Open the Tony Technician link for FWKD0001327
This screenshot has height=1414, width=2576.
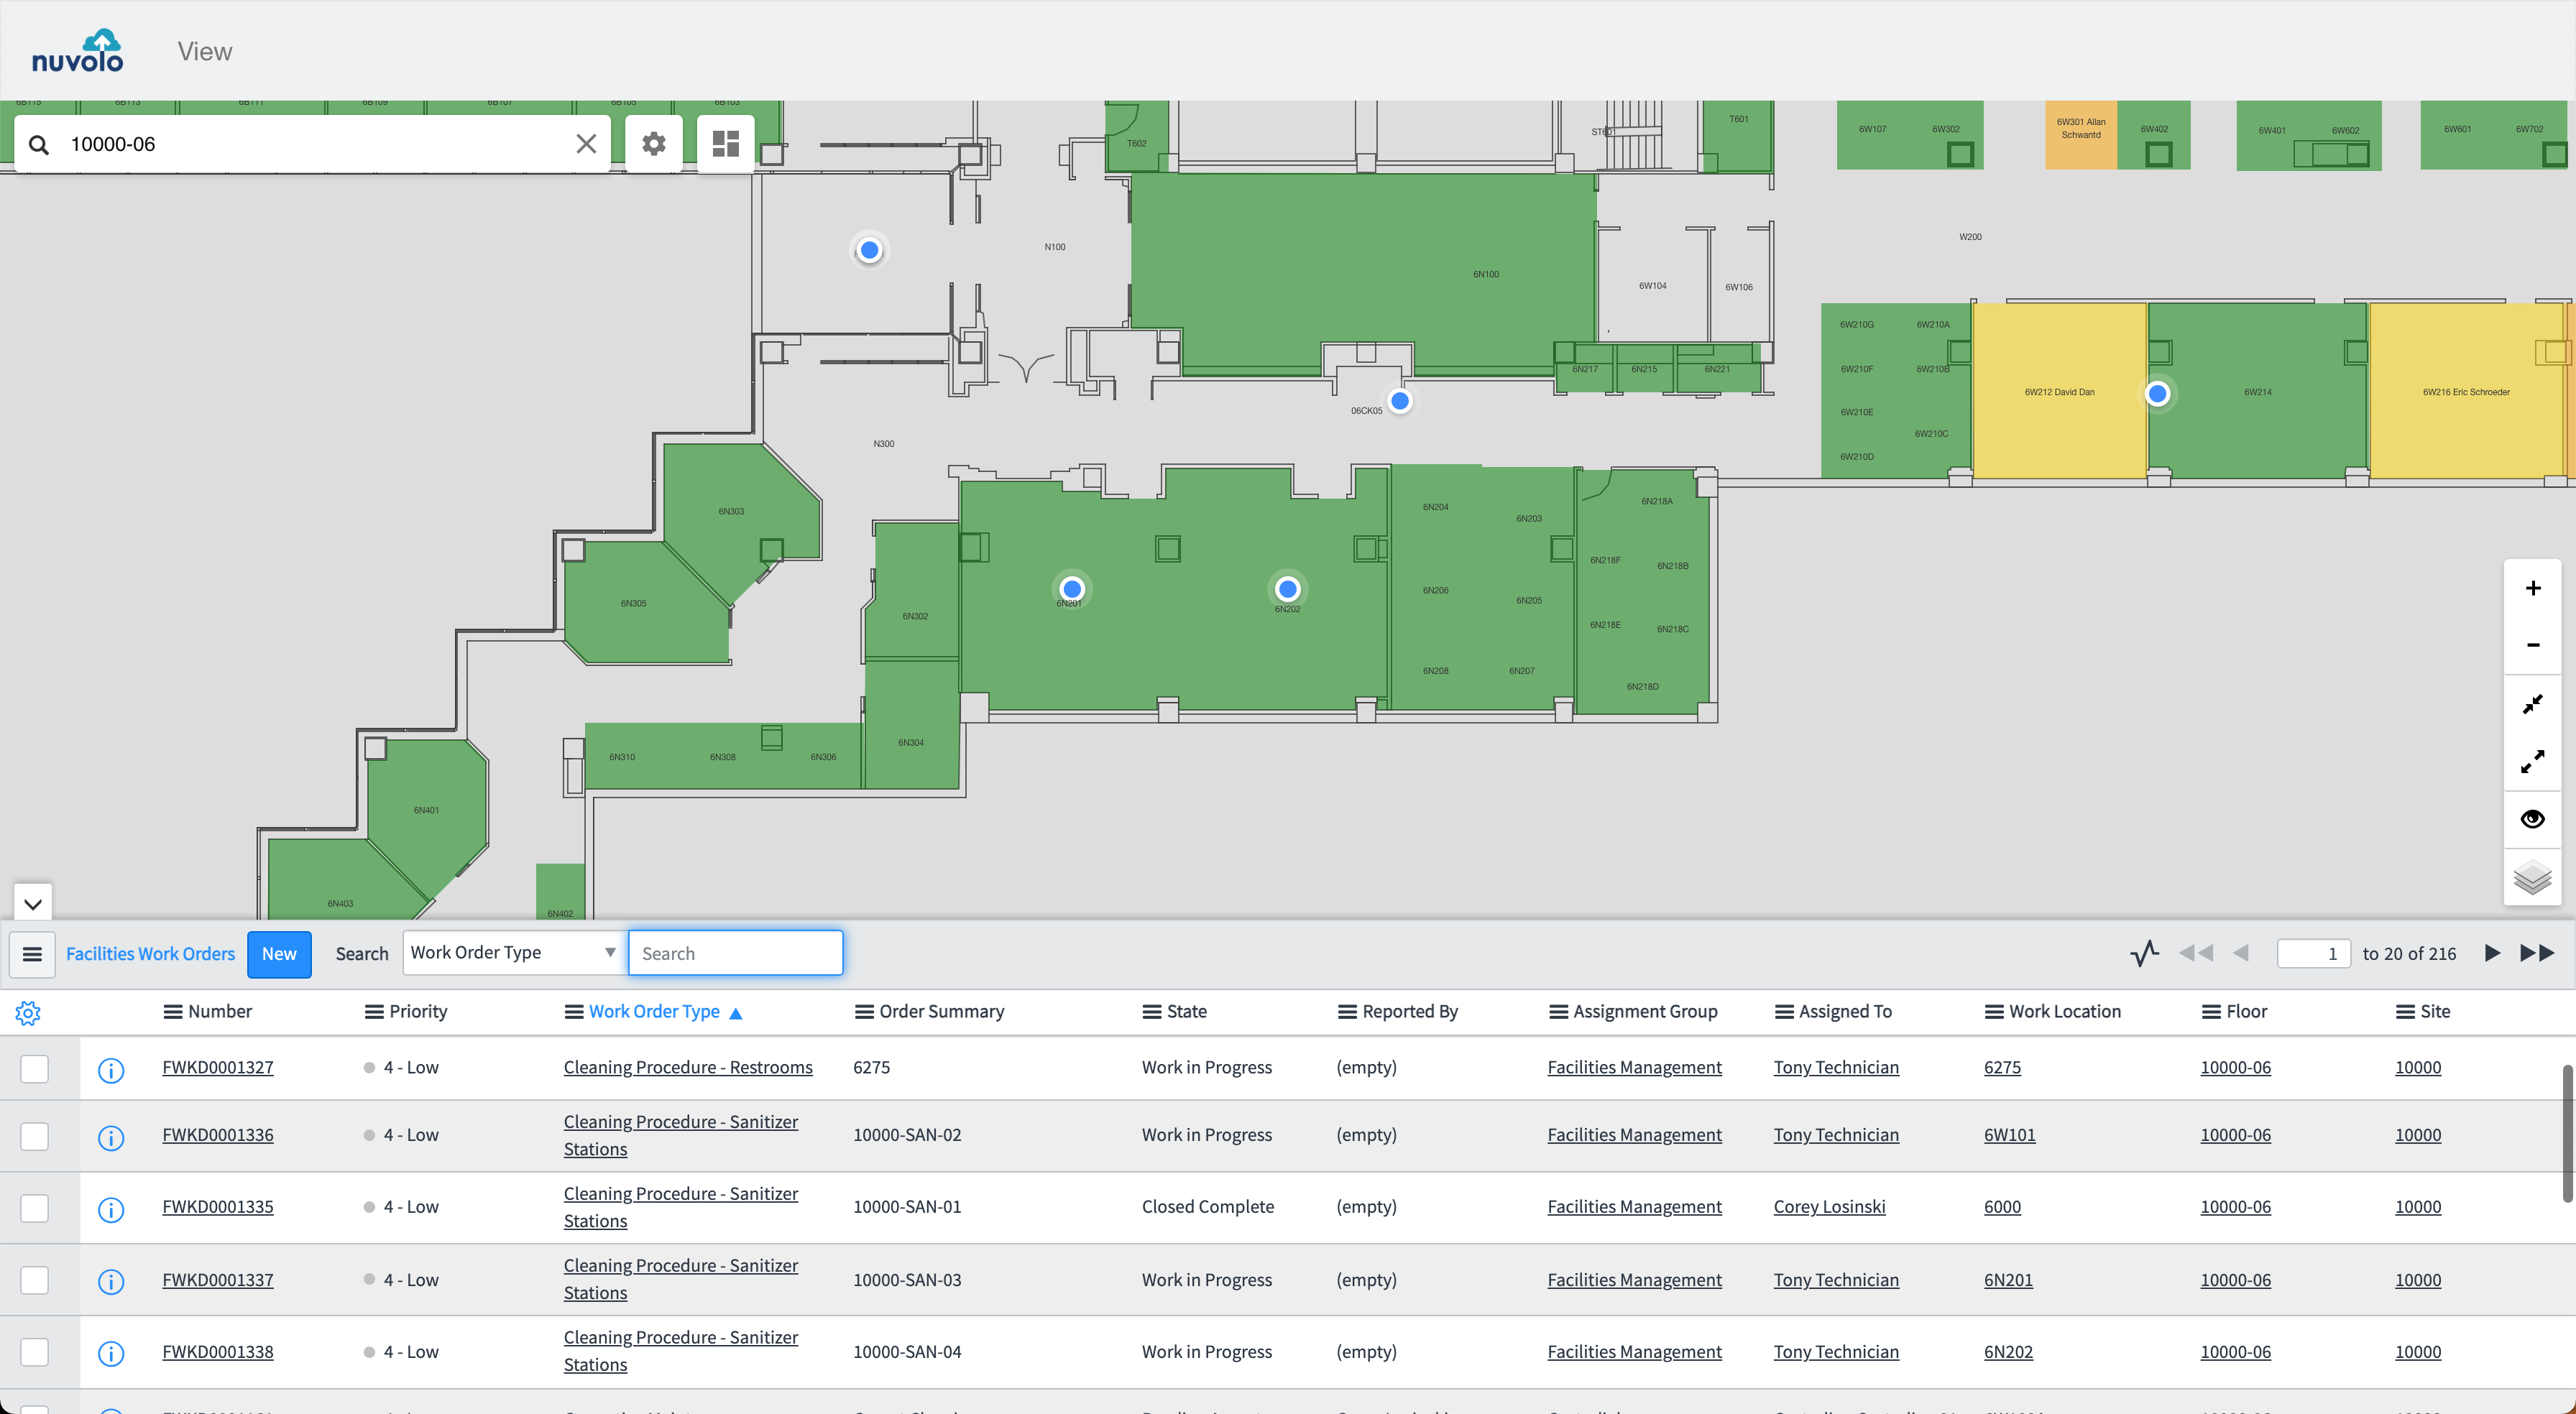1835,1068
